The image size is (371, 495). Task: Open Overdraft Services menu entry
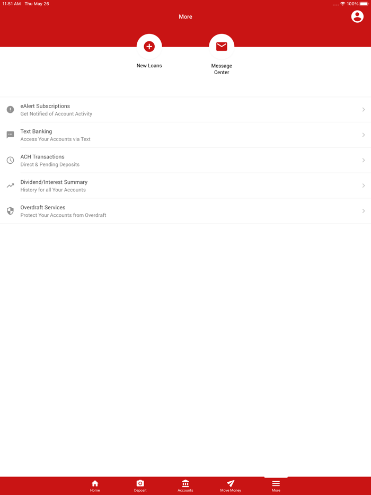pos(185,211)
